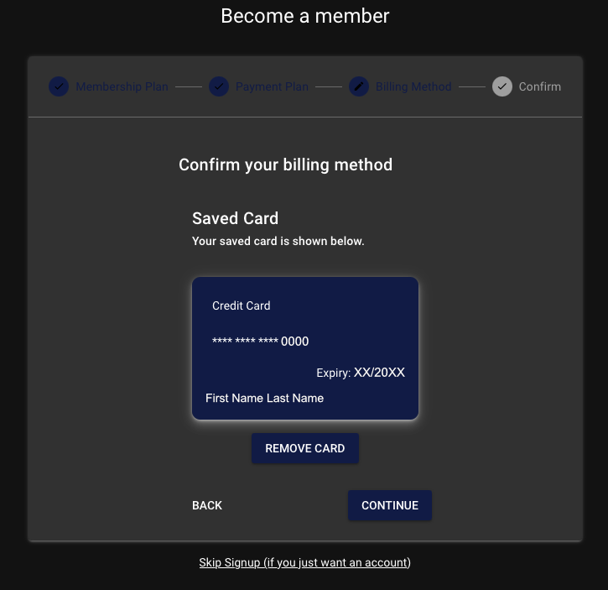
Task: Go to the Membership Plan step label
Action: [122, 86]
